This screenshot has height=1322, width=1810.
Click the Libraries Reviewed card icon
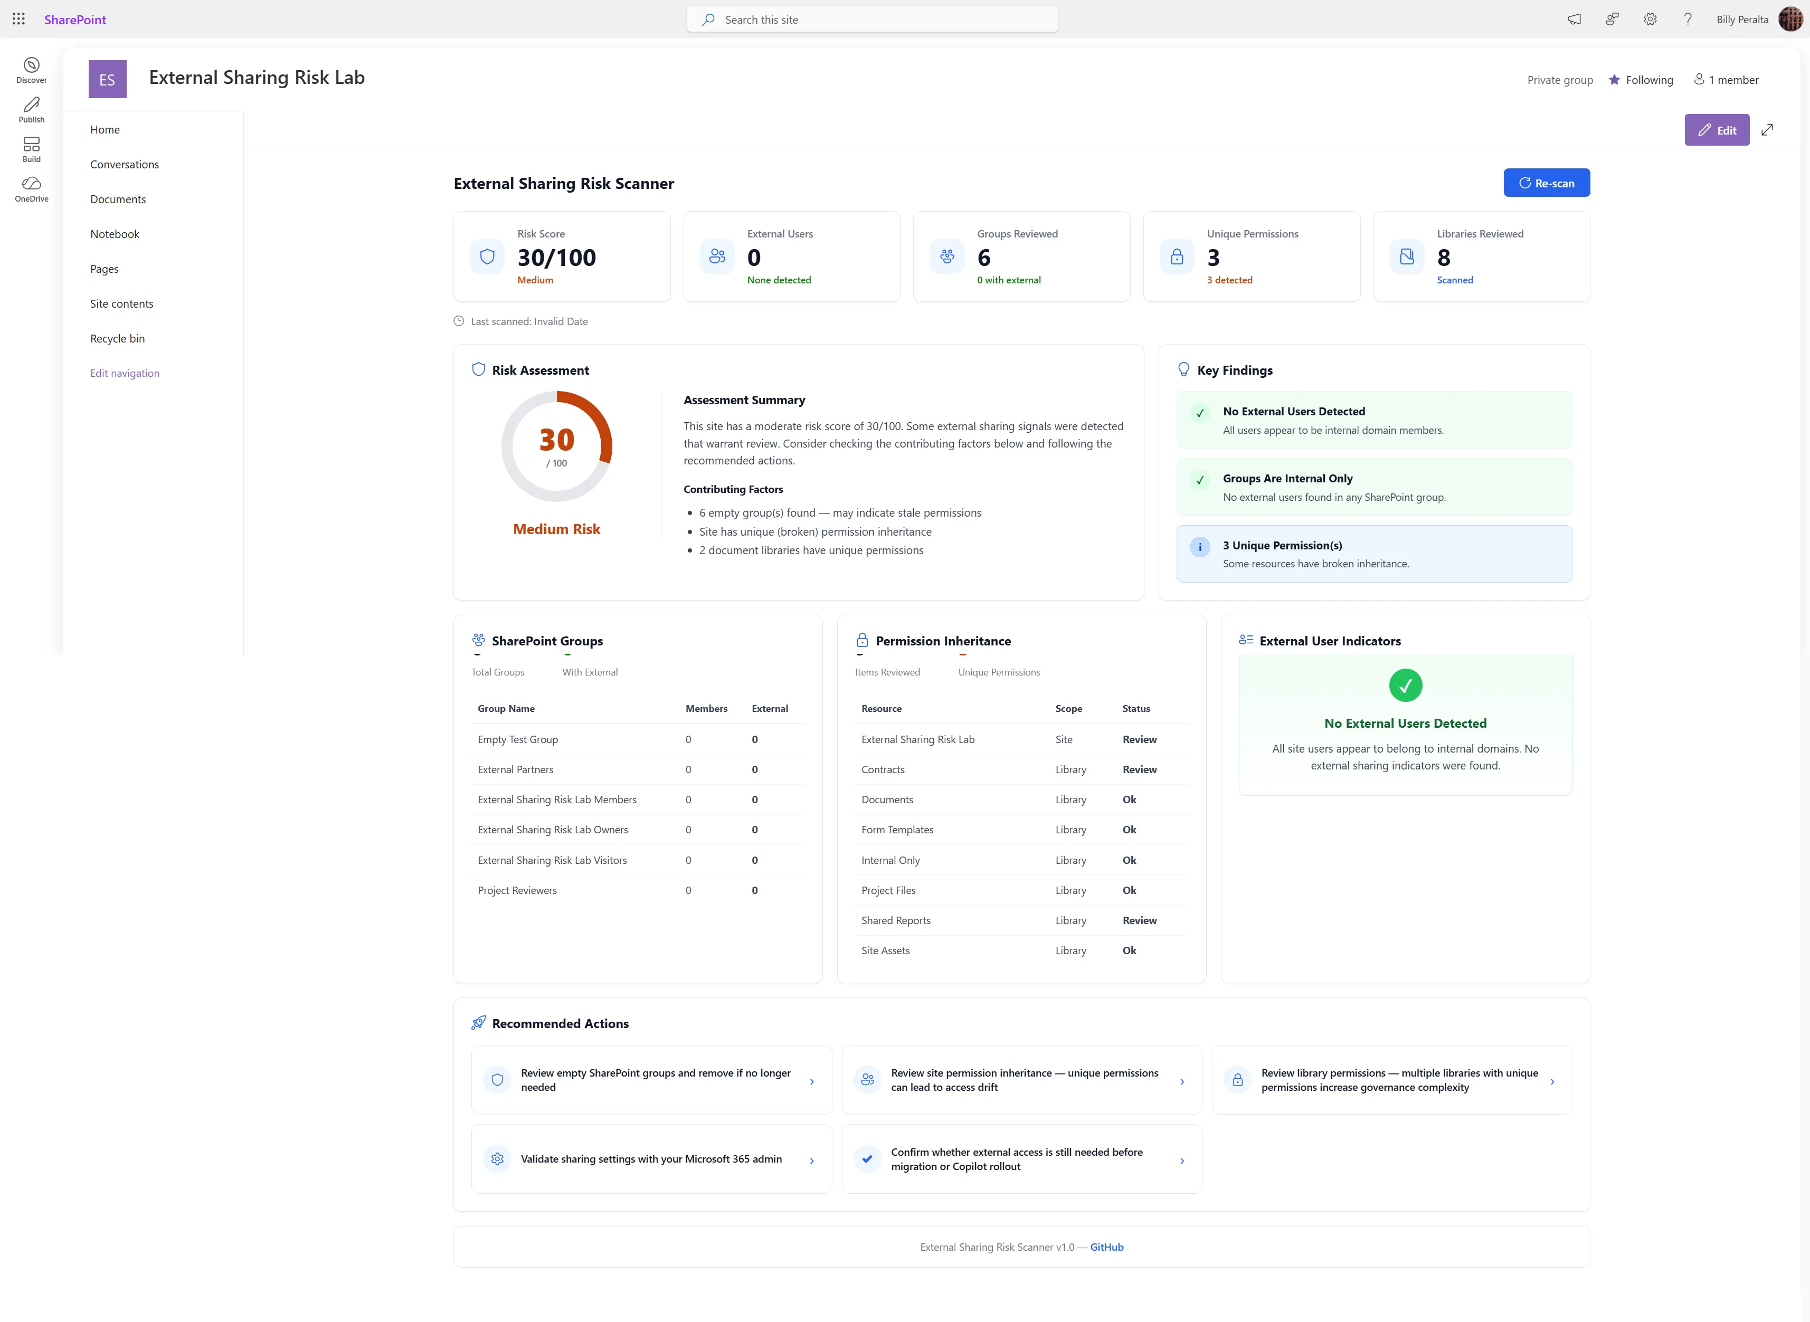(x=1407, y=257)
